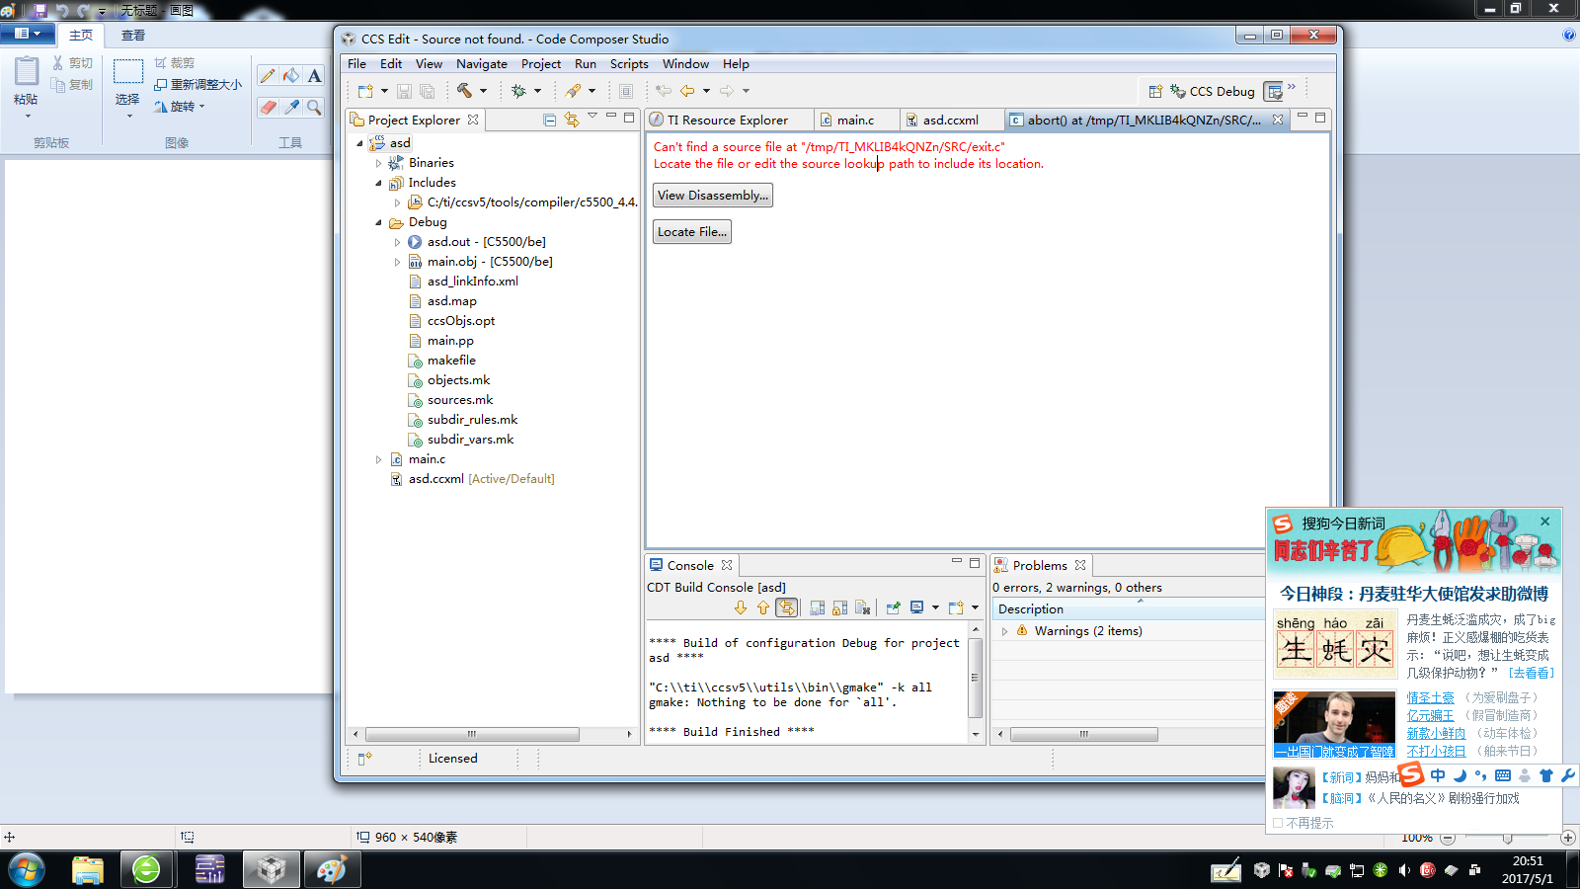Open the Build hammer dropdown arrow
This screenshot has height=889, width=1580.
pyautogui.click(x=483, y=91)
